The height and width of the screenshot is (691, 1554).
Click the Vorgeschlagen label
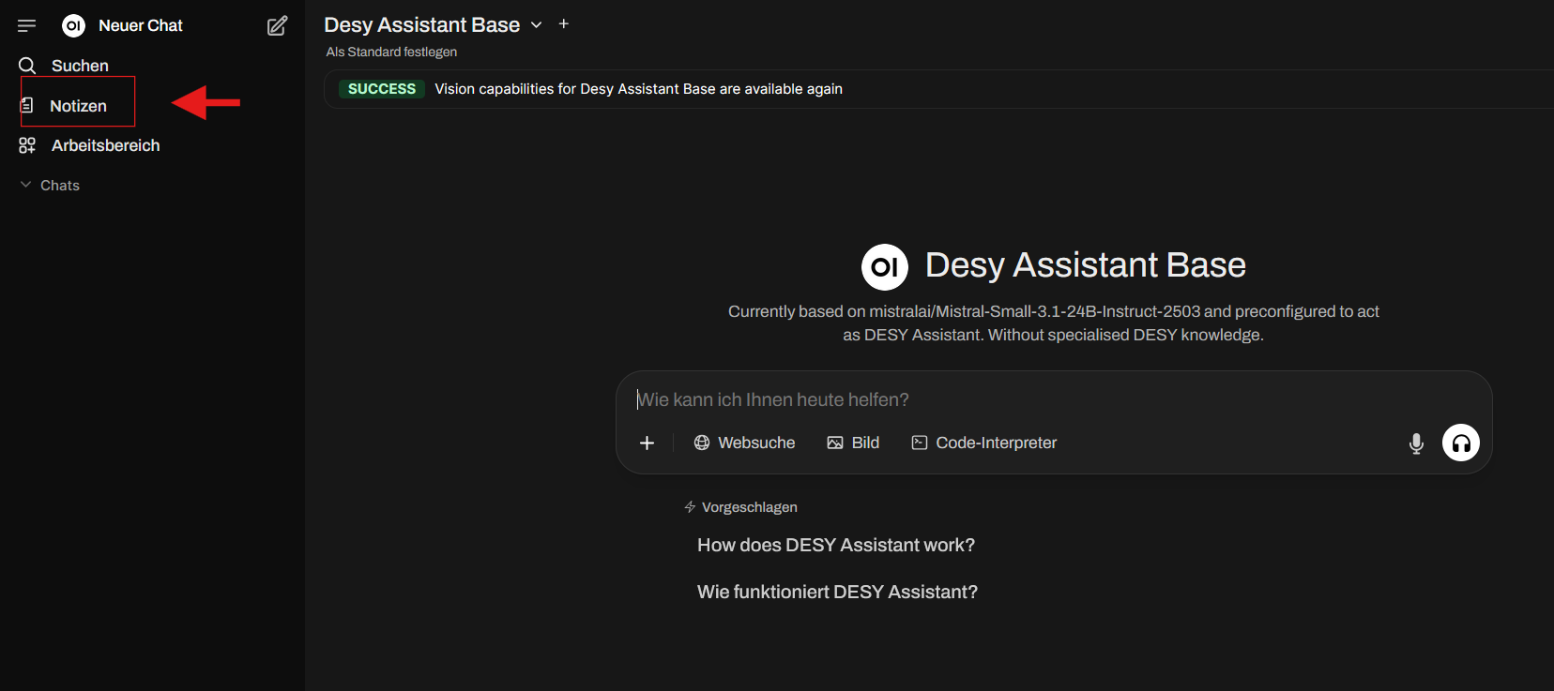750,507
